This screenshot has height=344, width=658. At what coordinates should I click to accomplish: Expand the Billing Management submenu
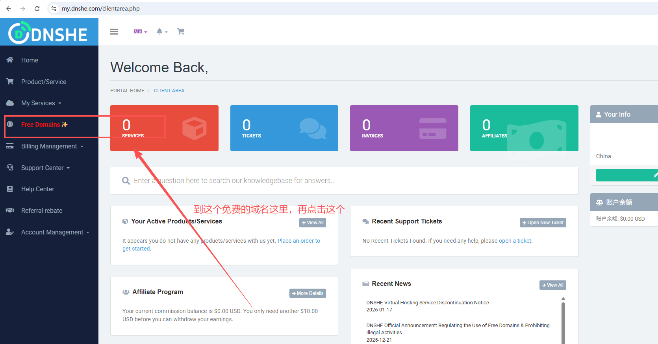(52, 146)
